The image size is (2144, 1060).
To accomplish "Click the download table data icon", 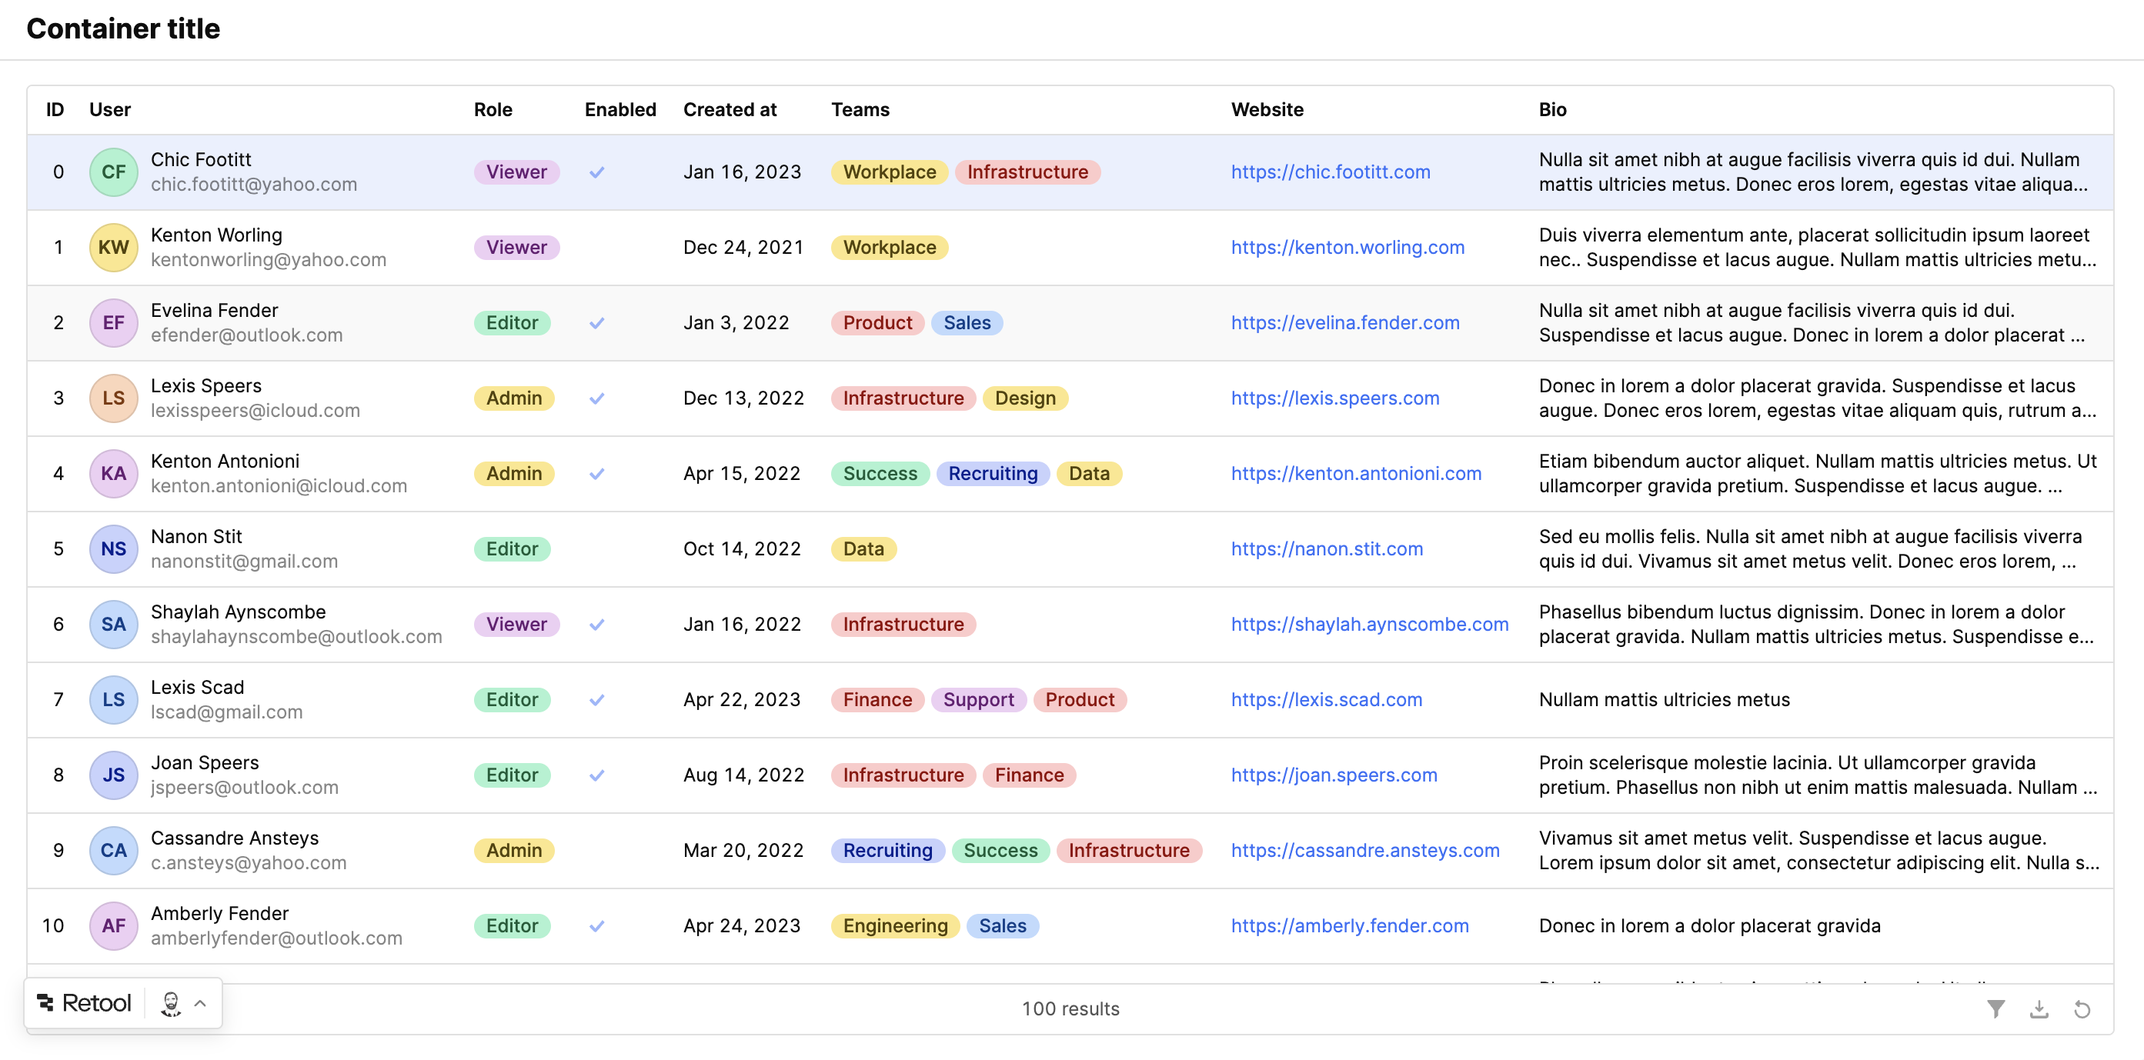I will [2039, 1008].
